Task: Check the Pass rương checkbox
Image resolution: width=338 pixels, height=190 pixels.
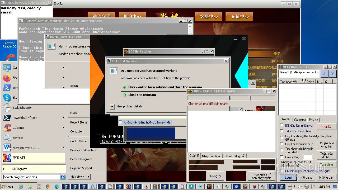Action: point(282,157)
